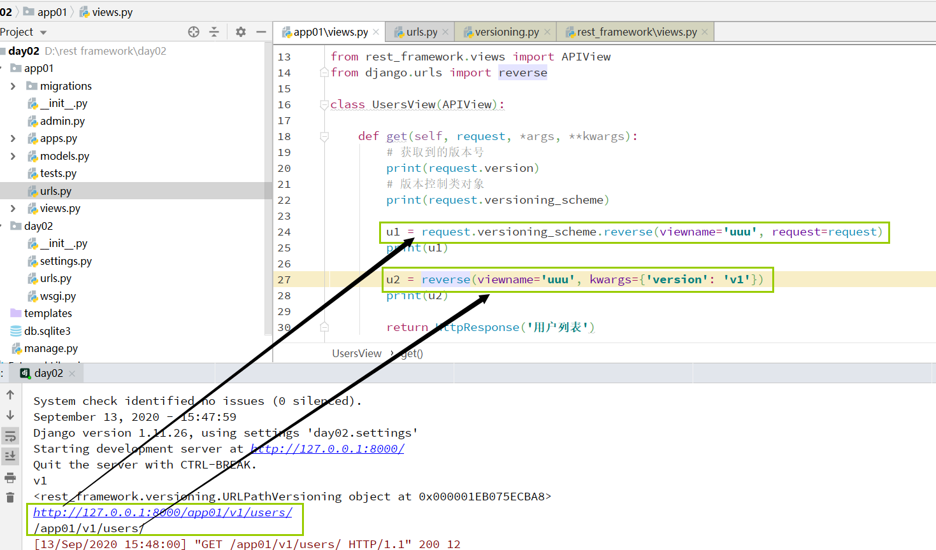The image size is (936, 550).
Task: Open the /app01/v1/users/ console hyperlink
Action: (x=162, y=512)
